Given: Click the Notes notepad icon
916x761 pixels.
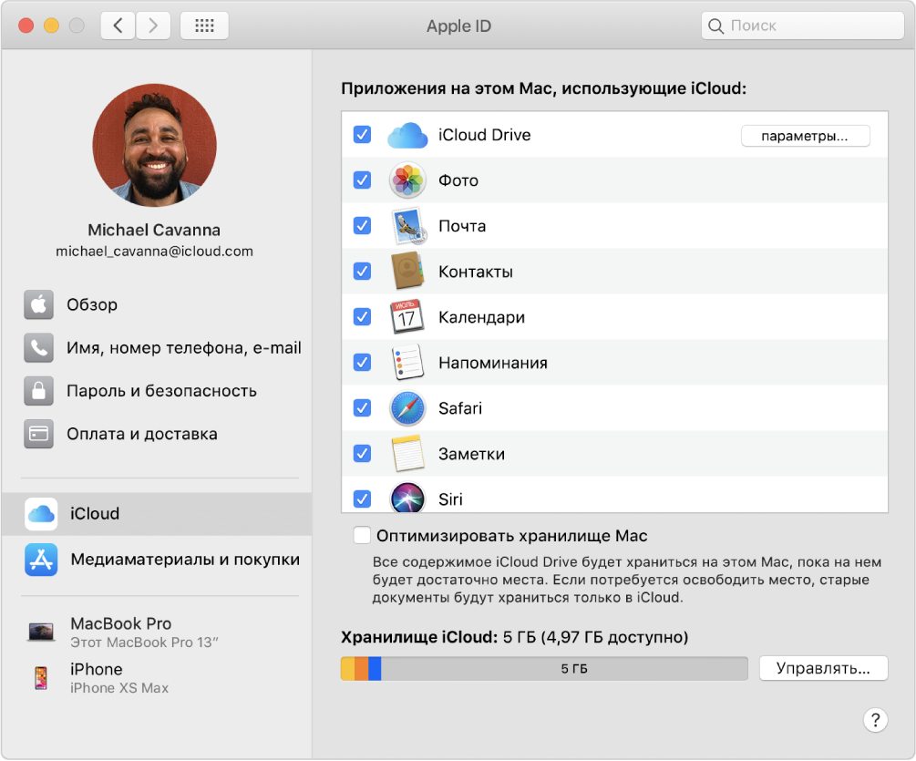Looking at the screenshot, I should pos(407,454).
